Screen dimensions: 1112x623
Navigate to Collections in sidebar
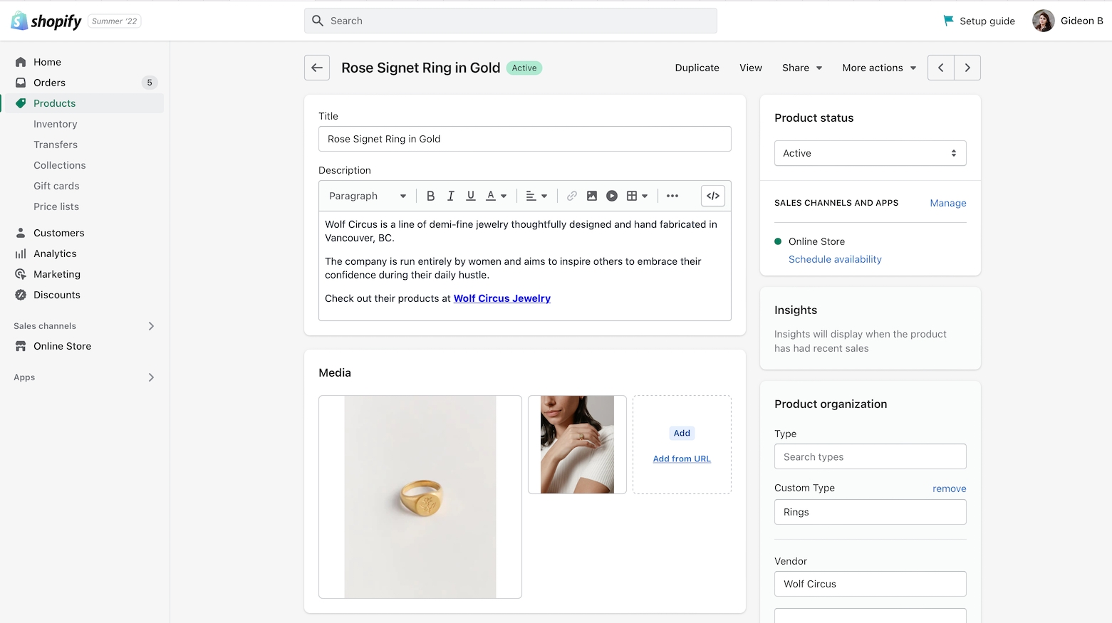tap(59, 165)
